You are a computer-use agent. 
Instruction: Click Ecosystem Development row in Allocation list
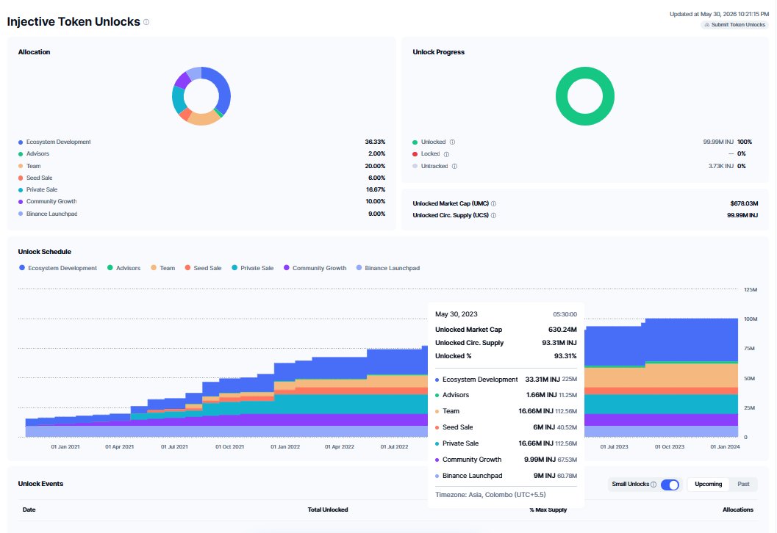point(201,142)
